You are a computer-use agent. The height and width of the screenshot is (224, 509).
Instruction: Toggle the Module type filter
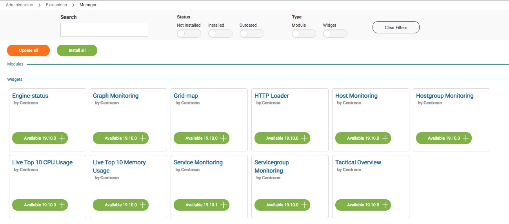pos(304,34)
